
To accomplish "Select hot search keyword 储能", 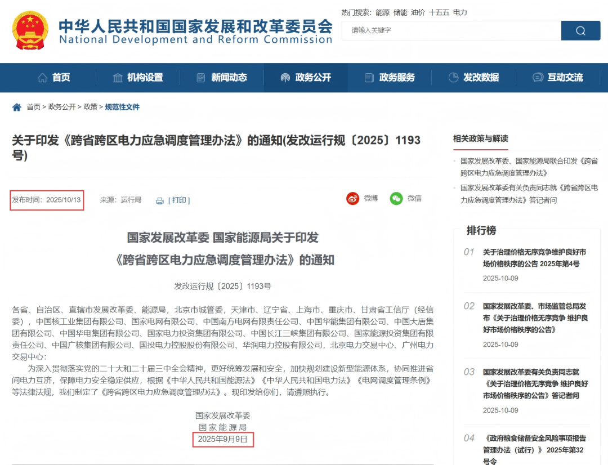I will point(400,12).
